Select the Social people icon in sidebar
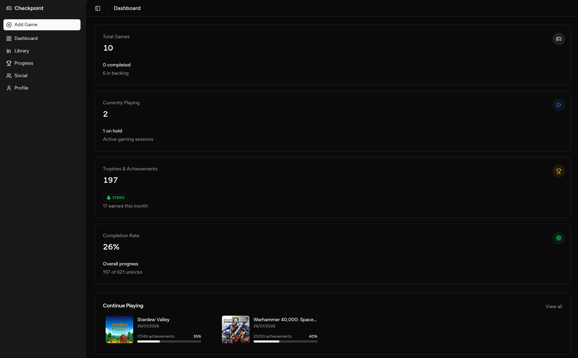578x358 pixels. tap(9, 75)
